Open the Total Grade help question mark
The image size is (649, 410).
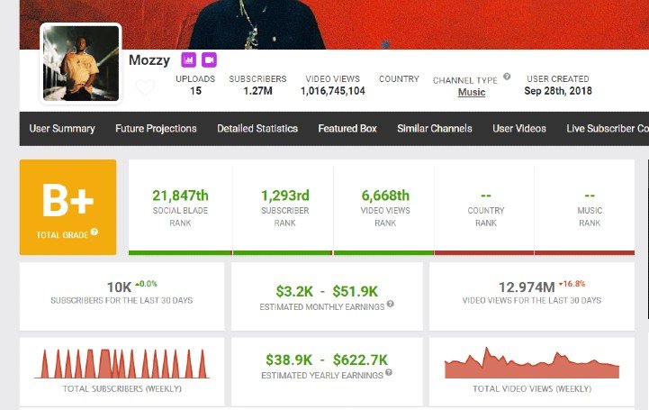click(95, 232)
